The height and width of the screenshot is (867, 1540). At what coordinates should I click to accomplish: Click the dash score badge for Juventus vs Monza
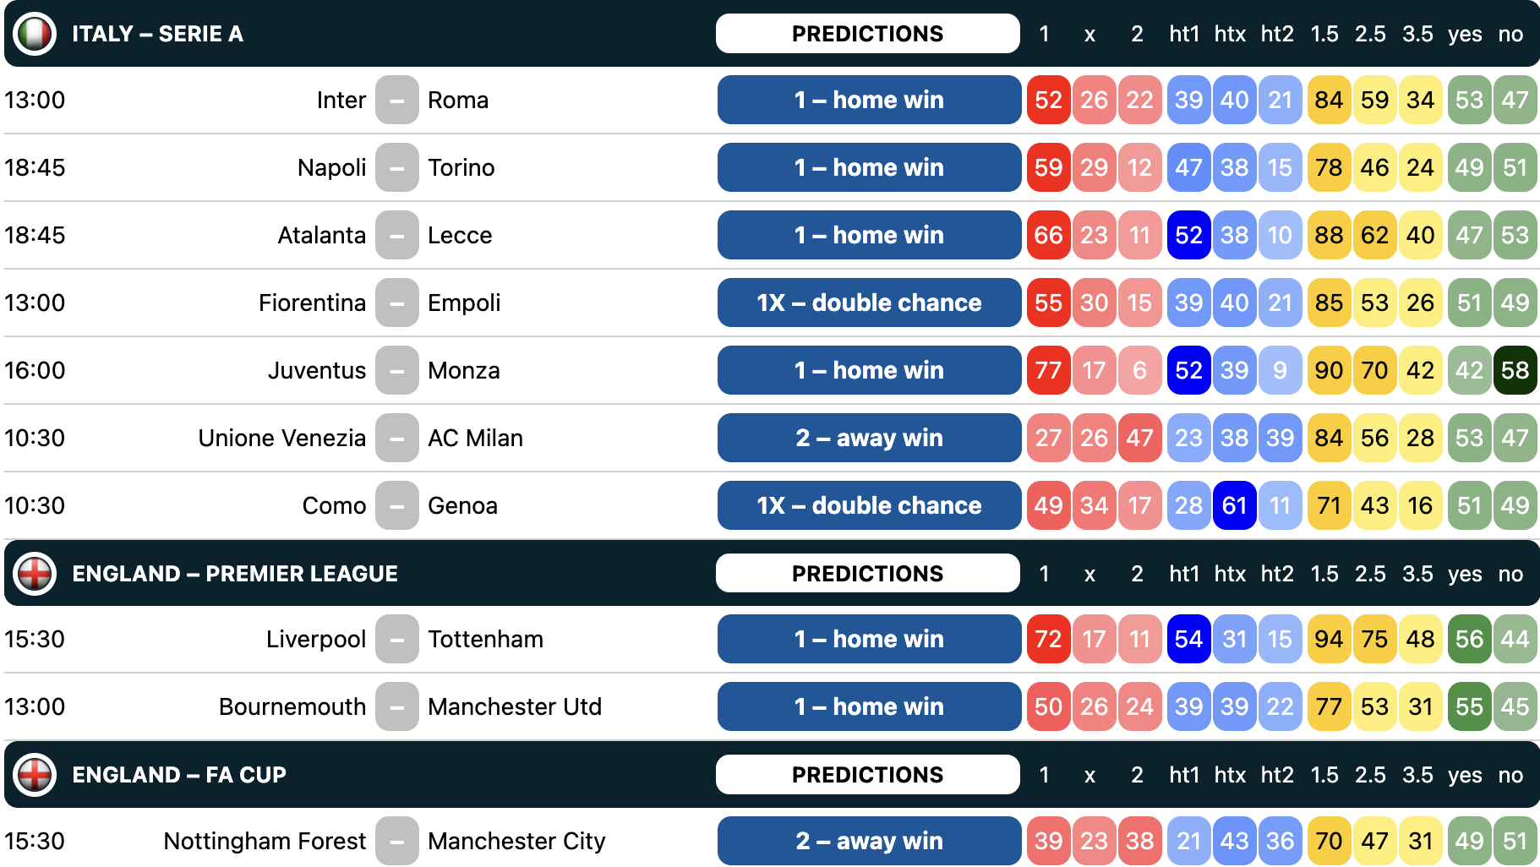(x=397, y=370)
